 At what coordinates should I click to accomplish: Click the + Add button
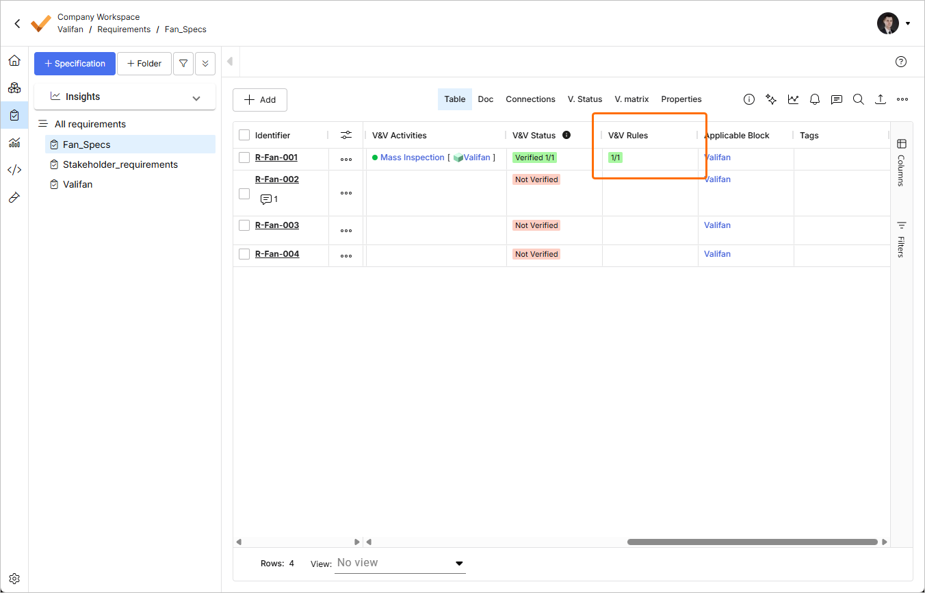coord(260,100)
